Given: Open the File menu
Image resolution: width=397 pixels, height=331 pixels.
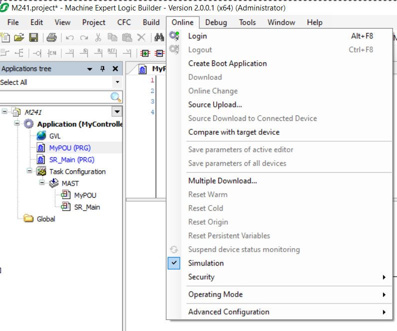Looking at the screenshot, I should click(13, 22).
